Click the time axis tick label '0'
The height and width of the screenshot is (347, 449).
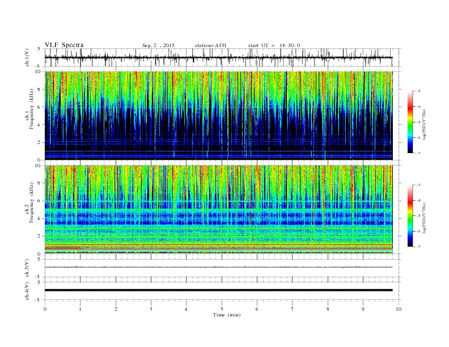(45, 309)
